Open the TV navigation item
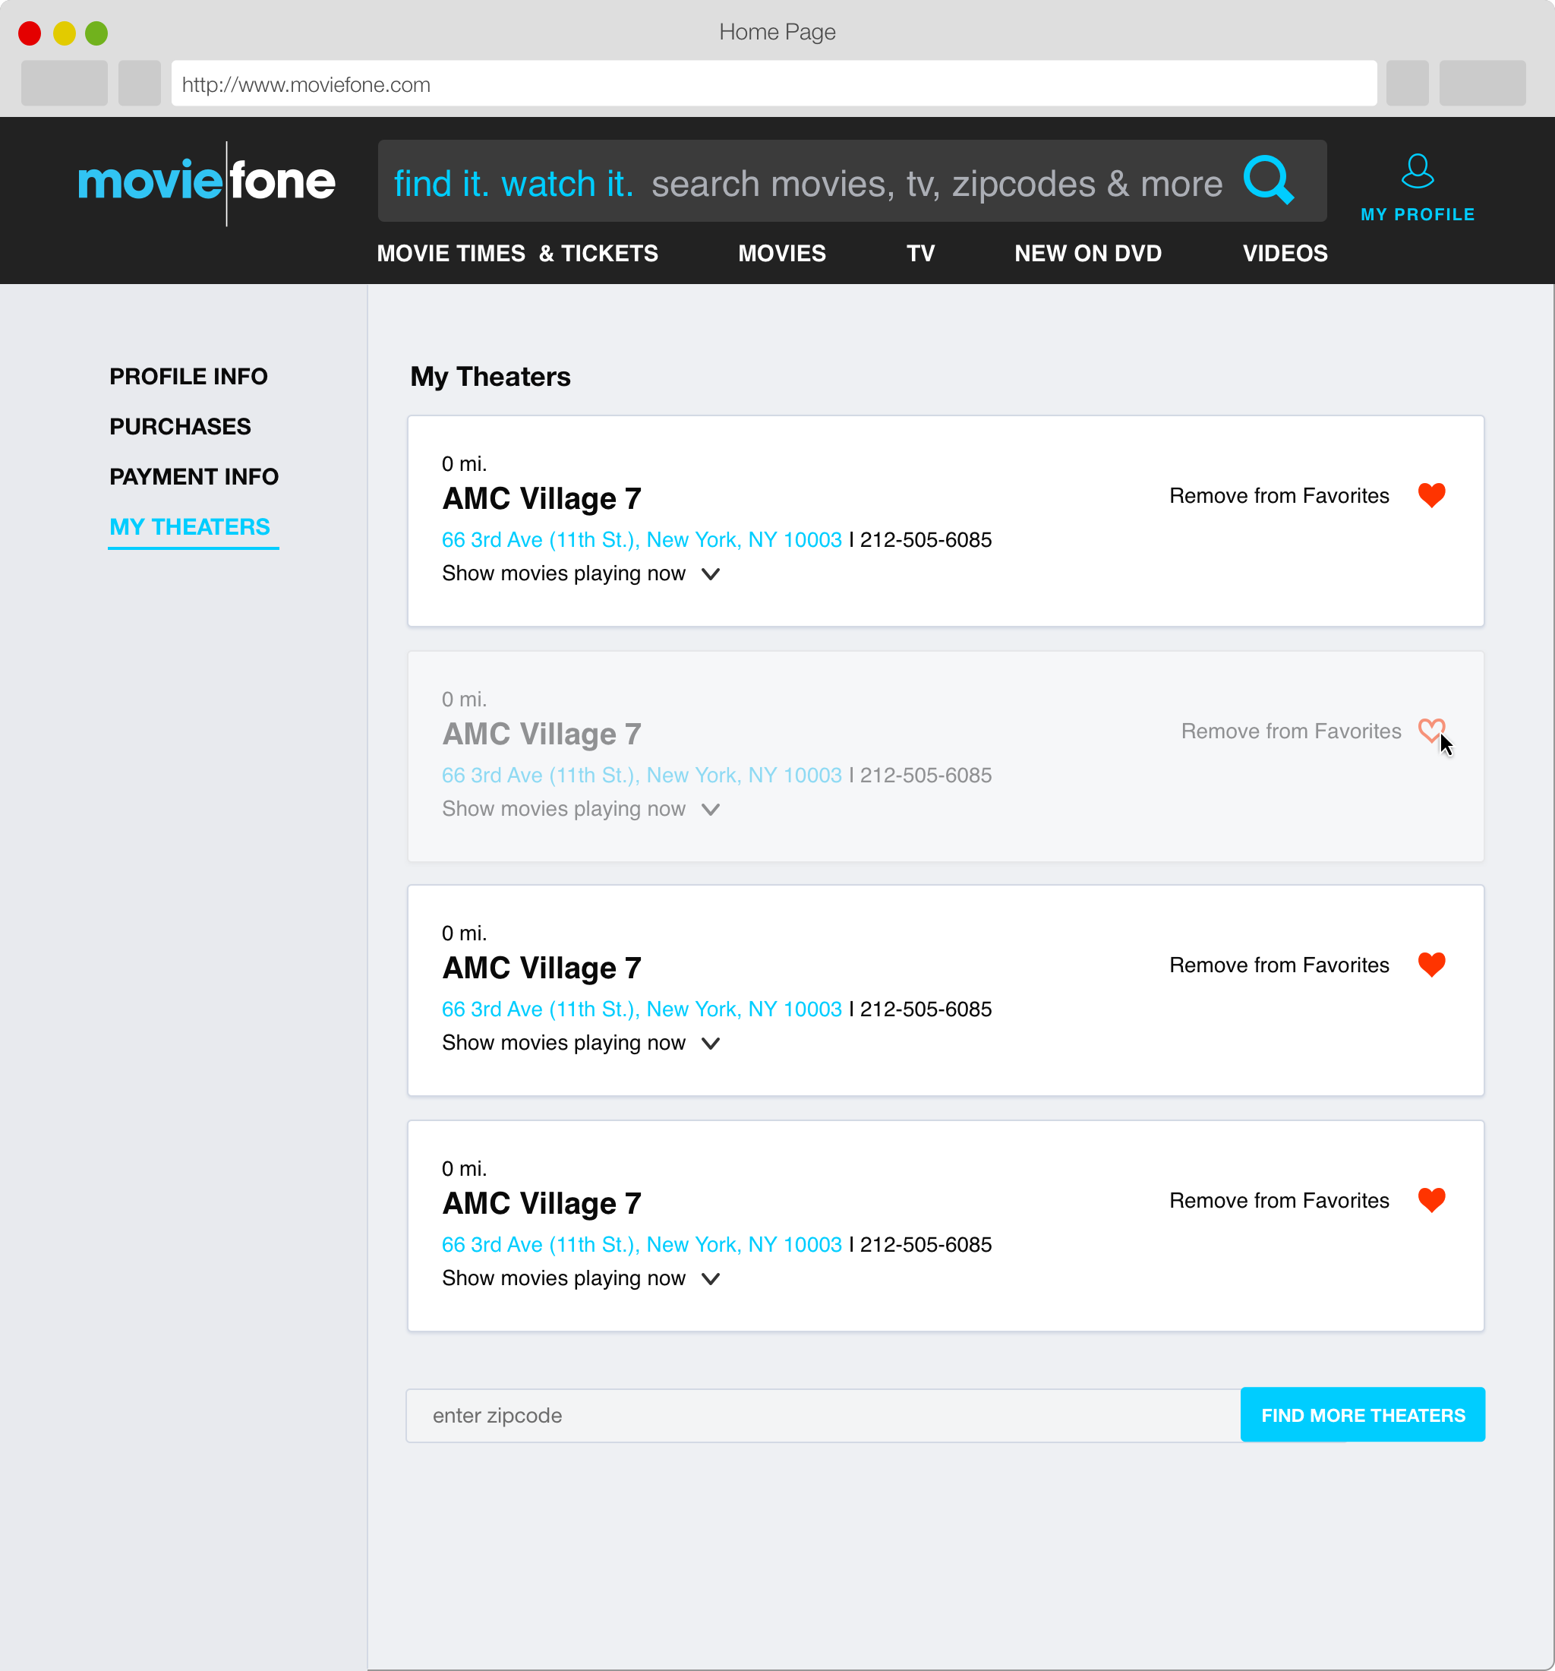Image resolution: width=1555 pixels, height=1671 pixels. pyautogui.click(x=920, y=253)
